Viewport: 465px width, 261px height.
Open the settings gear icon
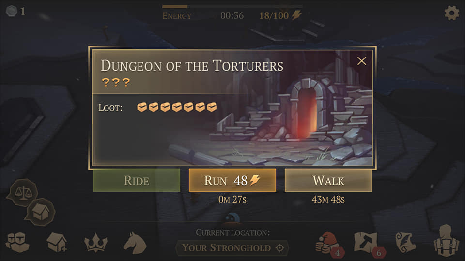pos(451,13)
